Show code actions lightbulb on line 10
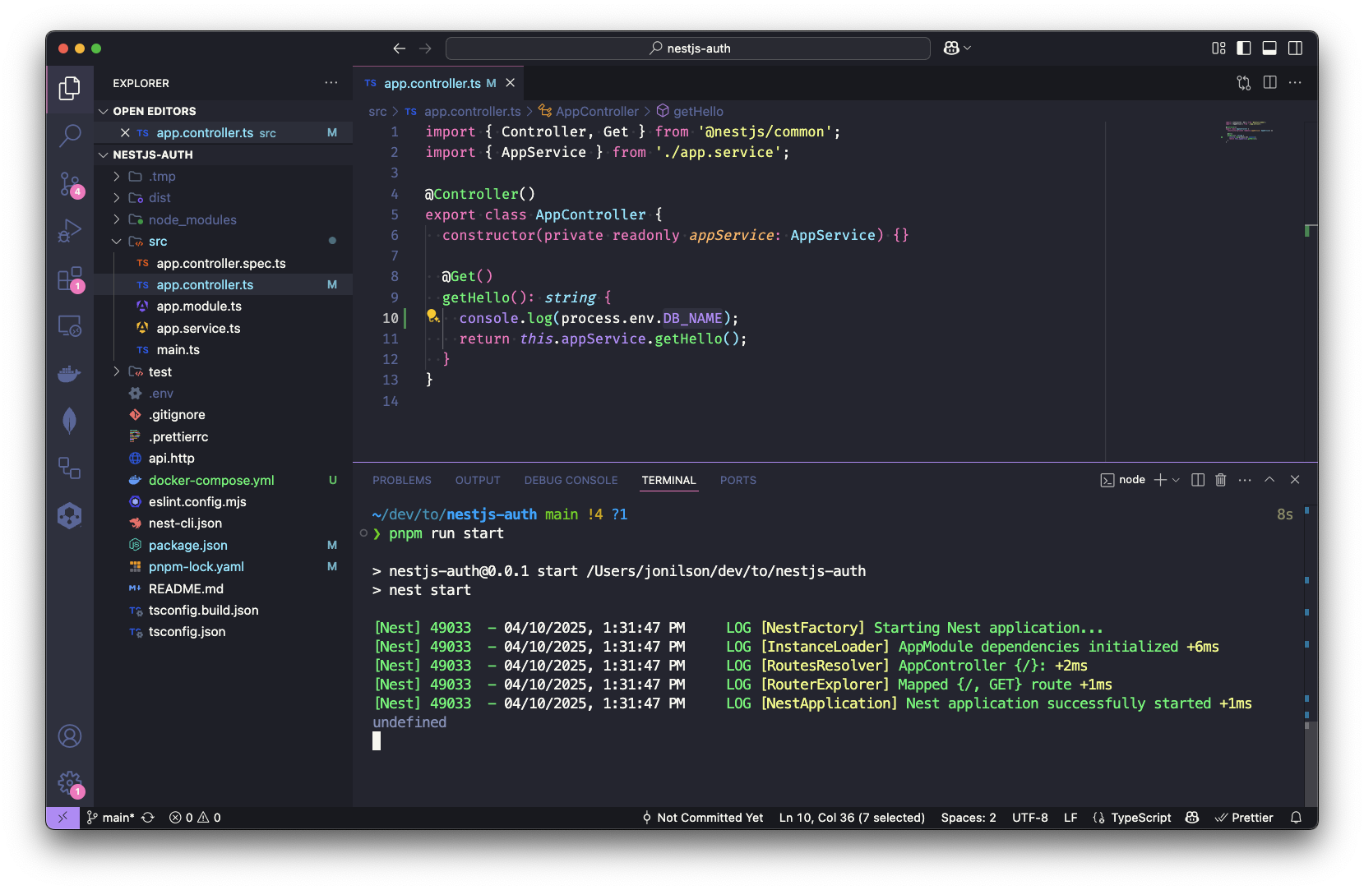Screen dimensions: 1364x890 [x=432, y=316]
